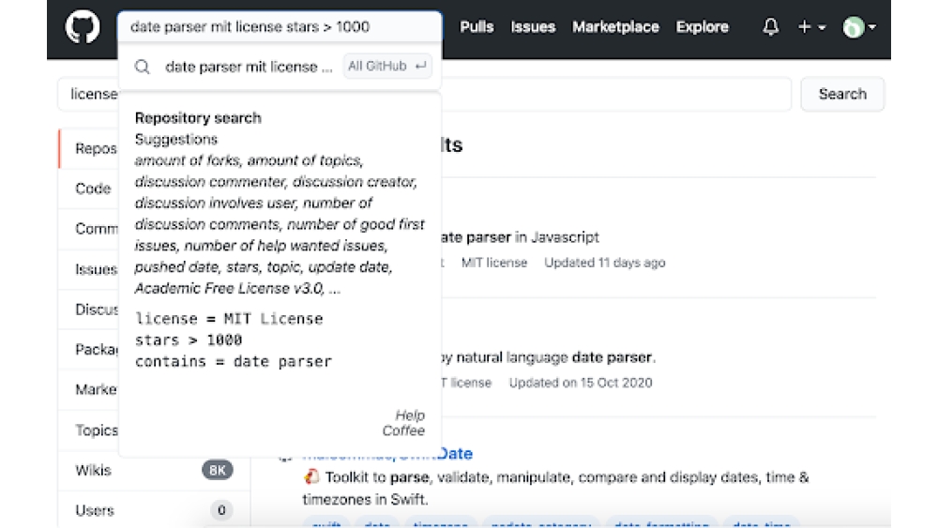Click the 'Repository search' heading

coord(198,118)
